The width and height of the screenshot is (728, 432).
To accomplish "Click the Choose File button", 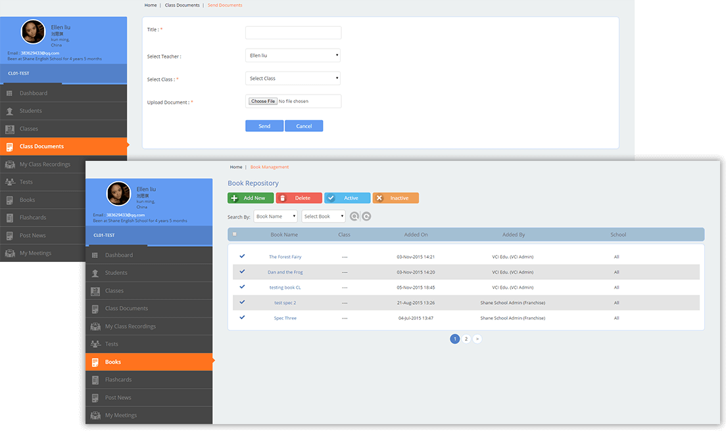I will coord(263,101).
